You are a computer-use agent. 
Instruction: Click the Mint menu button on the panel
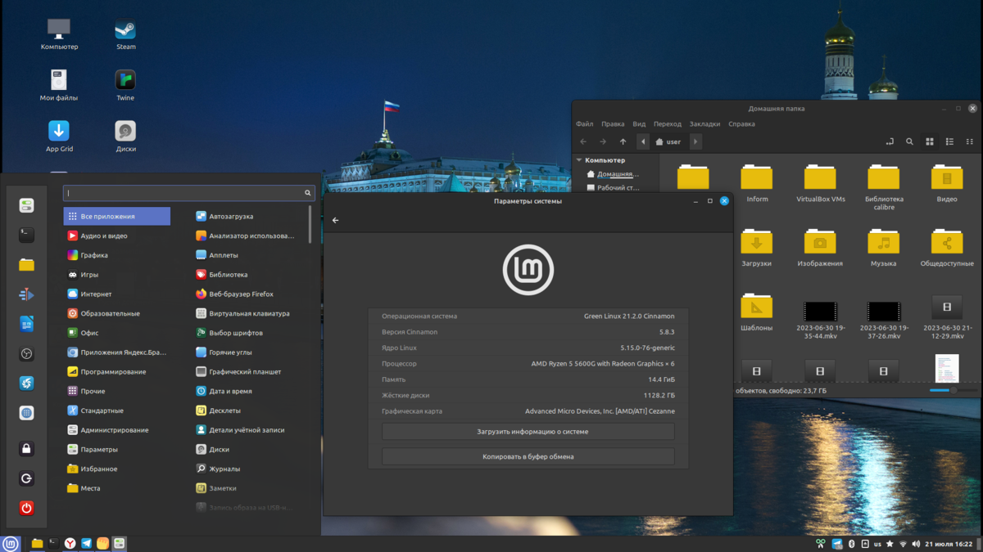click(x=11, y=543)
